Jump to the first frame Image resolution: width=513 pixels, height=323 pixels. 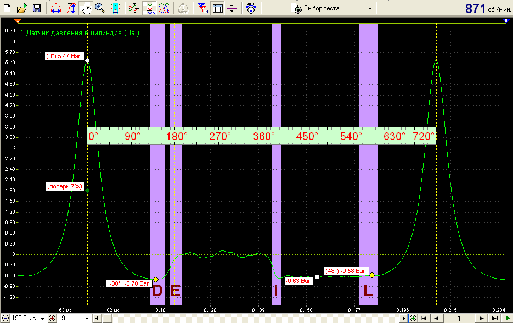(x=424, y=319)
